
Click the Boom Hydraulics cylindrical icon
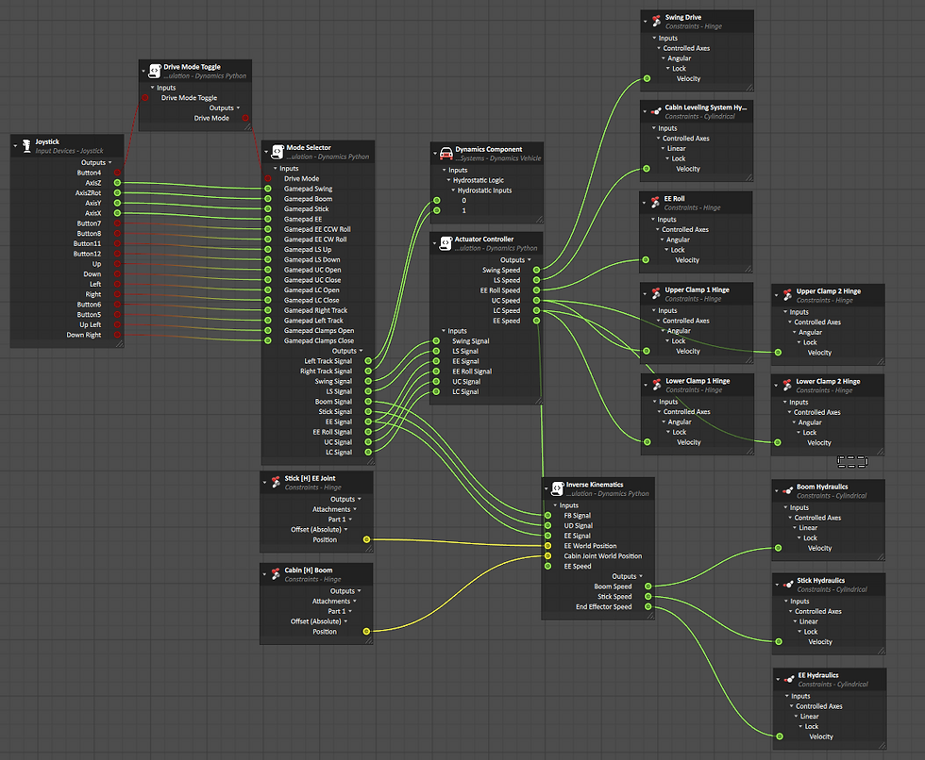click(787, 490)
